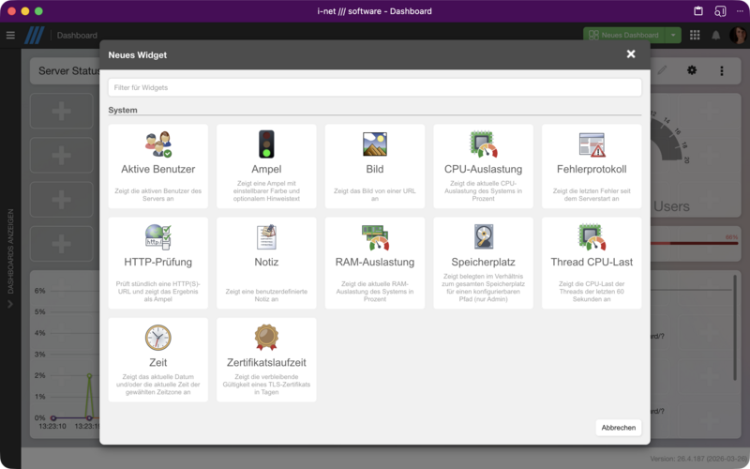
Task: Select the Speicherplatz hard disk icon
Action: pyautogui.click(x=484, y=236)
